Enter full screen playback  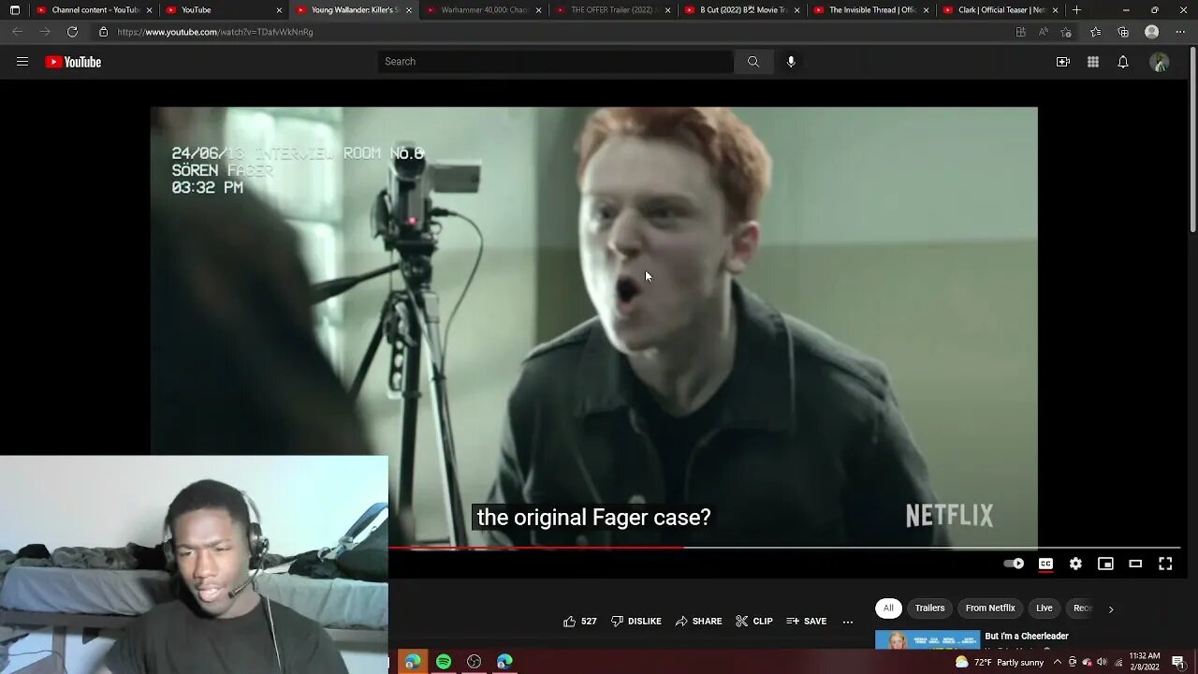(x=1165, y=564)
